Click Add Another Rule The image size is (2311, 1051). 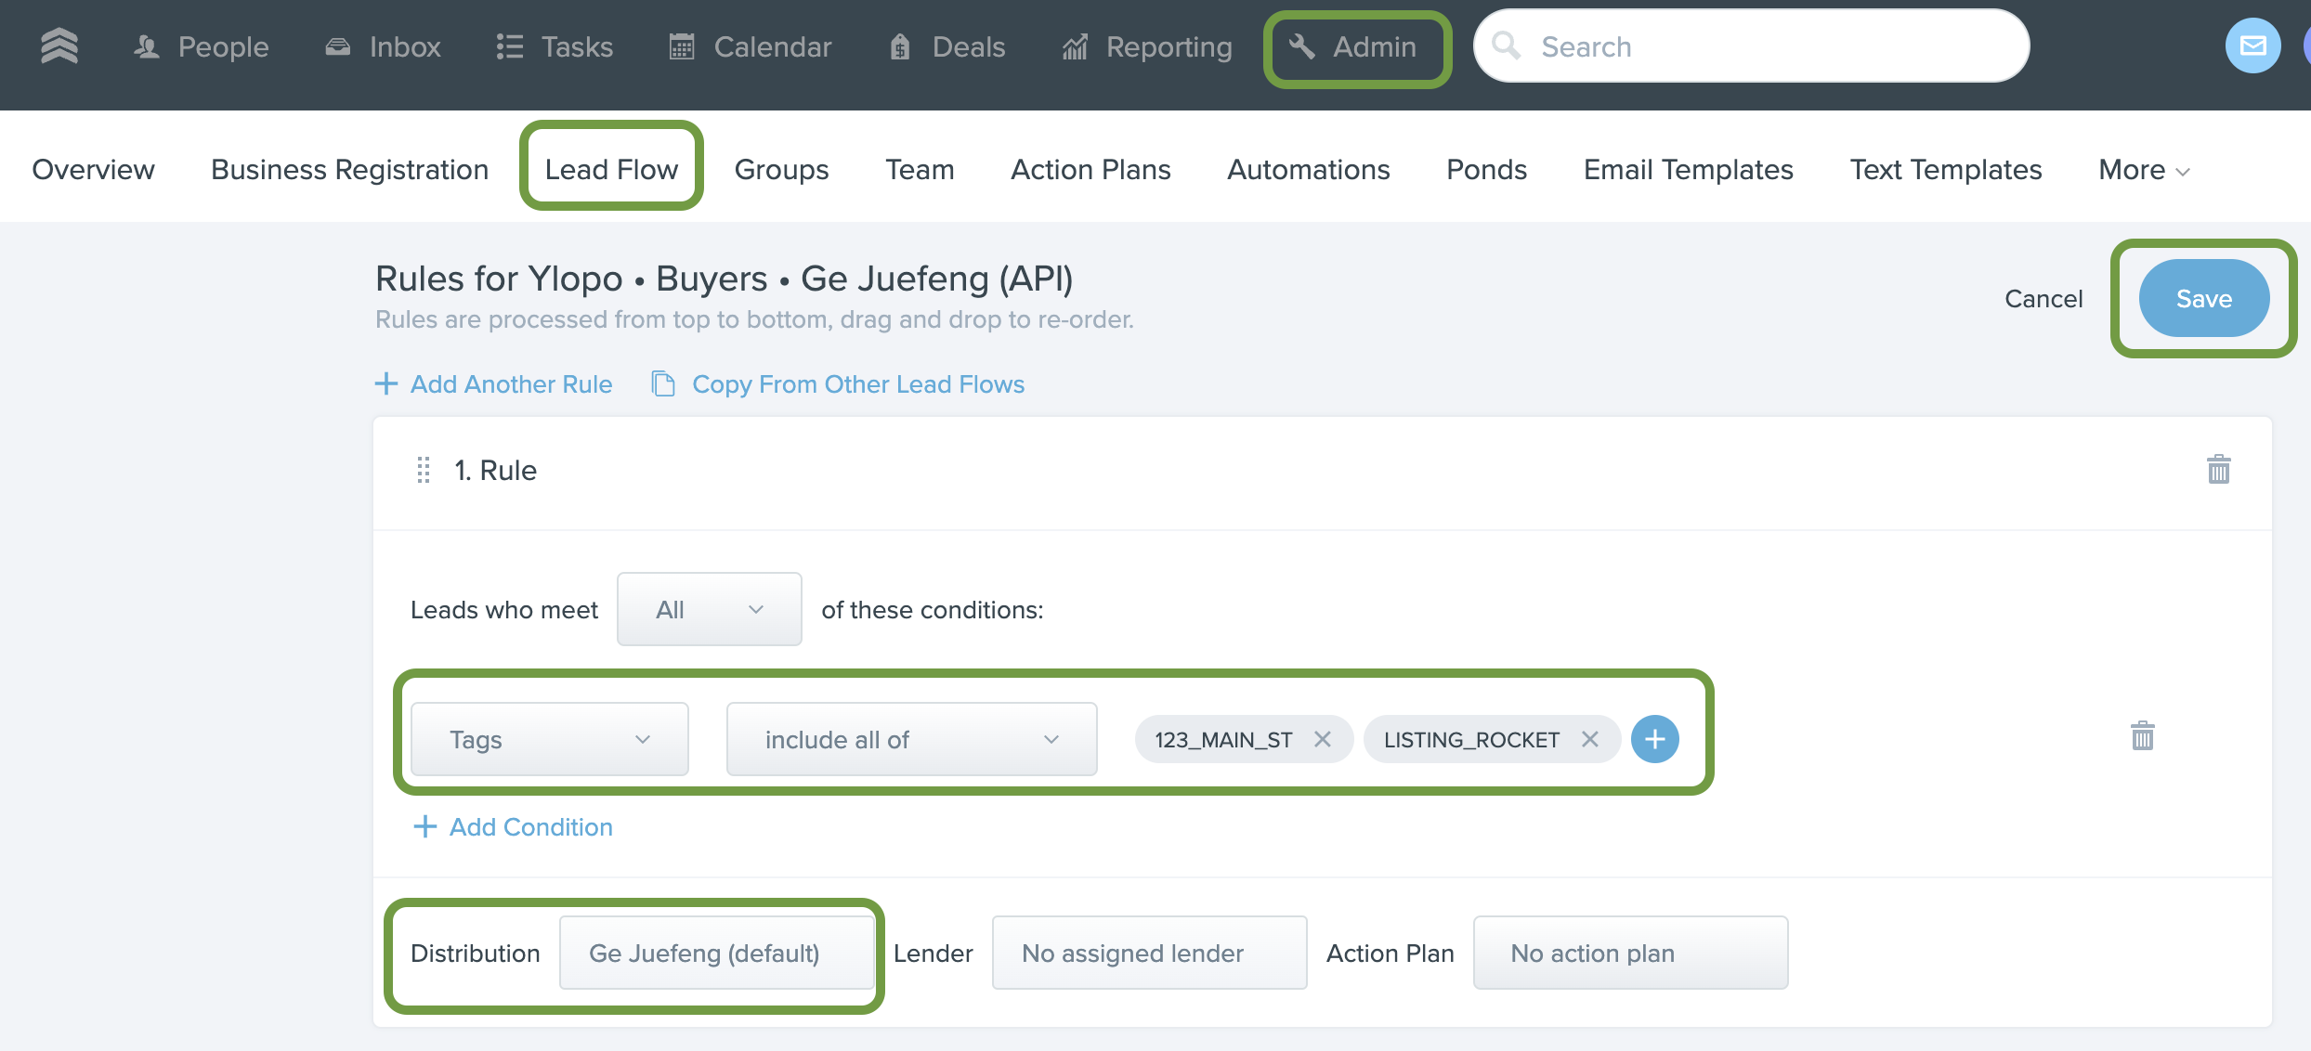[493, 384]
